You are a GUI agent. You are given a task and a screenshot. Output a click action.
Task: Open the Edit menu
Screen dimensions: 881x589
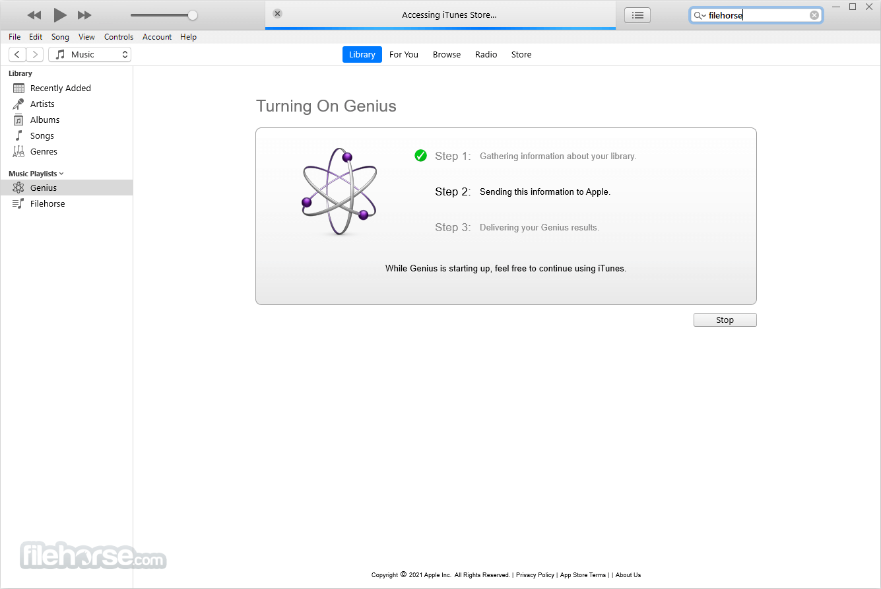(x=36, y=37)
